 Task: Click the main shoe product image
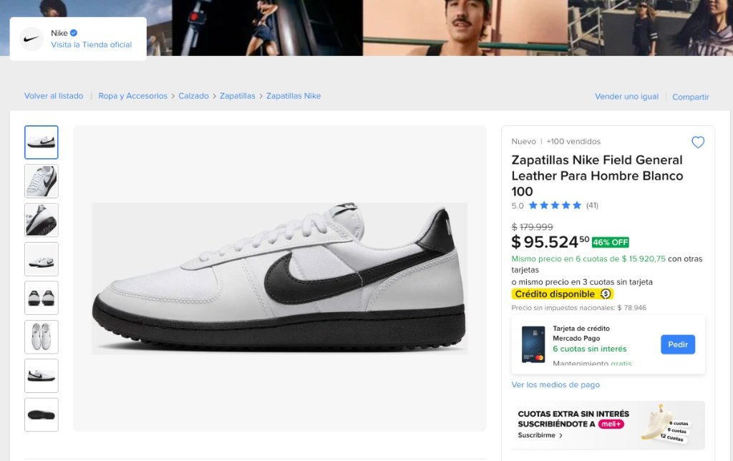click(280, 278)
